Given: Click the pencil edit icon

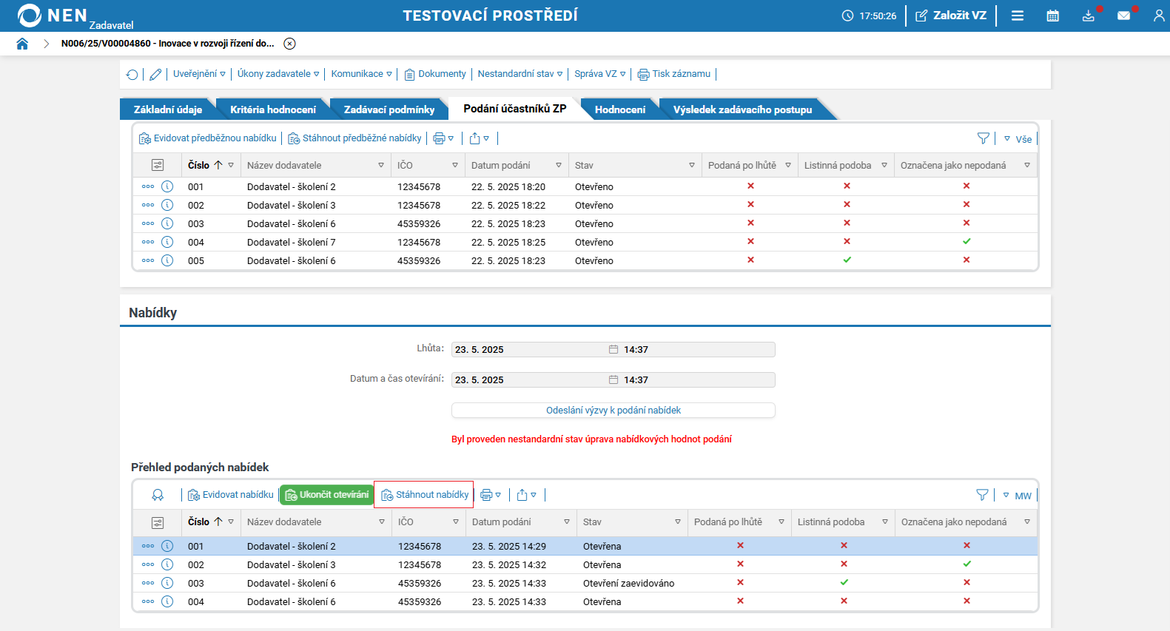Looking at the screenshot, I should [x=155, y=74].
